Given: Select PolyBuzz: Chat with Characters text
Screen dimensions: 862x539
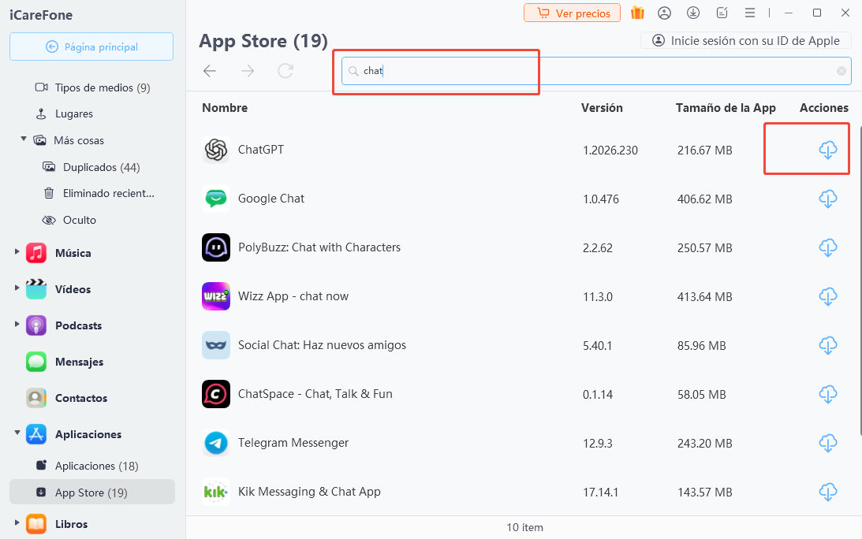Looking at the screenshot, I should coord(319,247).
